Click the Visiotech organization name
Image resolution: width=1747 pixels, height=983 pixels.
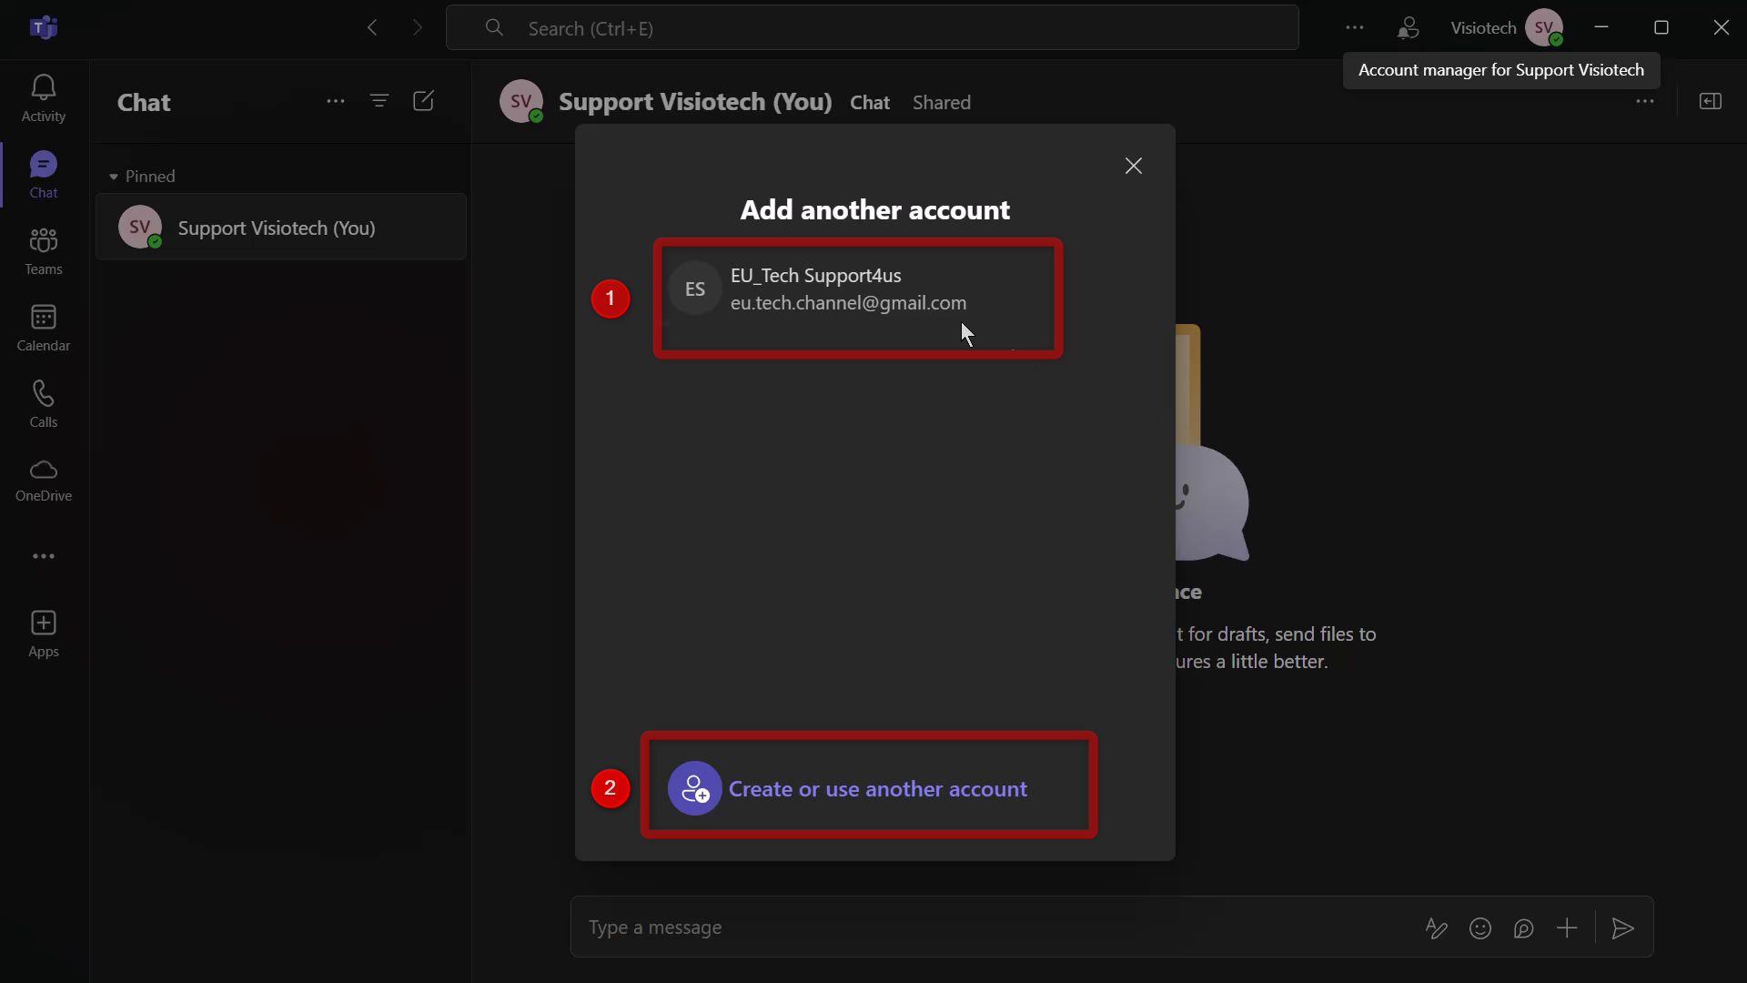tap(1483, 28)
